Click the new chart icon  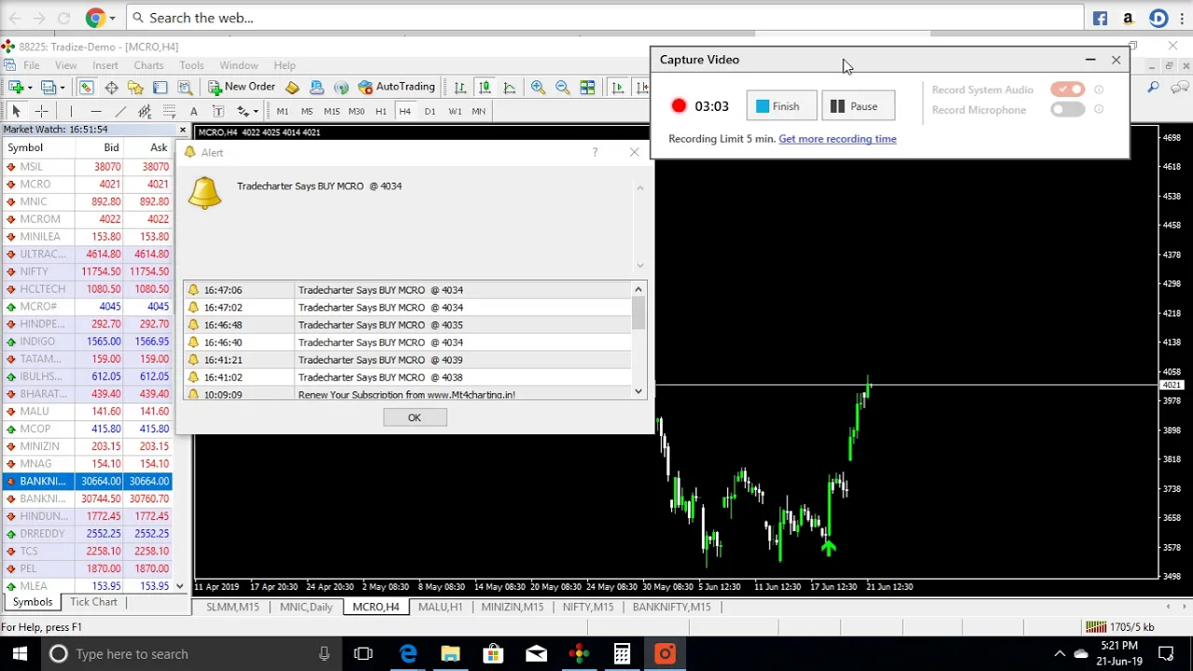pyautogui.click(x=16, y=88)
